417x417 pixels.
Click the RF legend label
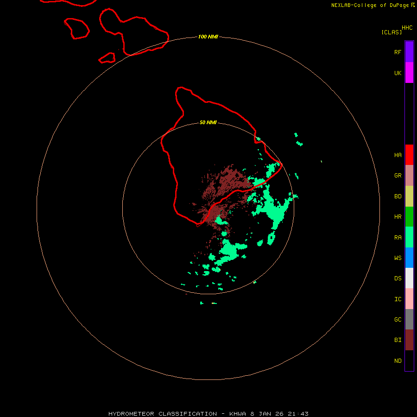pos(398,52)
